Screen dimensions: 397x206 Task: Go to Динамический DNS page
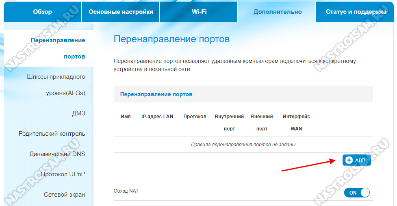57,154
